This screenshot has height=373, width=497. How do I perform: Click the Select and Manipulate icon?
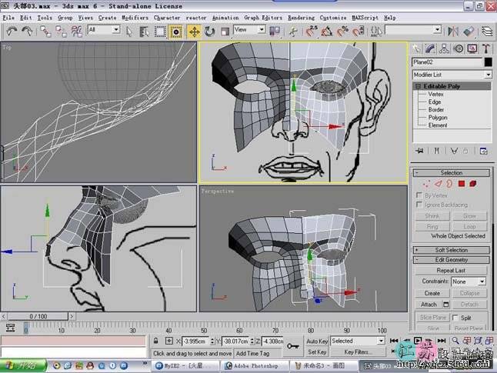tap(293, 32)
